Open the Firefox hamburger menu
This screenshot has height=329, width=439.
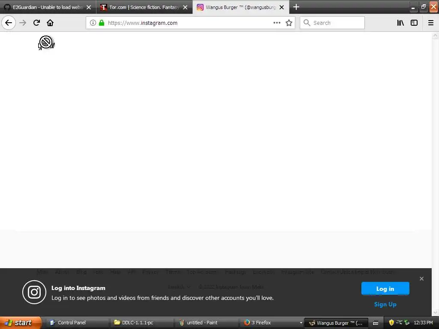431,23
